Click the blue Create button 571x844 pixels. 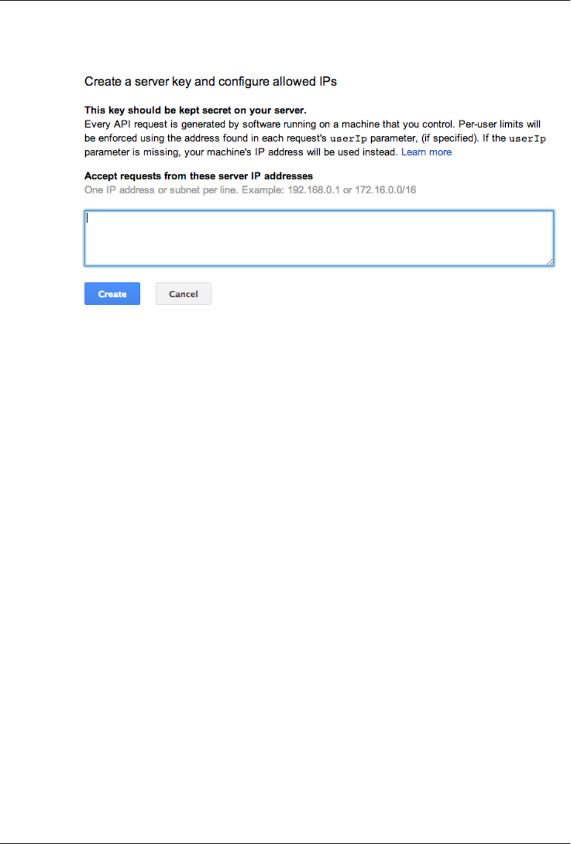click(112, 293)
